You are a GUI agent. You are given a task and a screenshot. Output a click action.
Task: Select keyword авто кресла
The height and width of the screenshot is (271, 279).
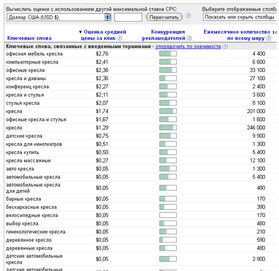click(x=20, y=169)
